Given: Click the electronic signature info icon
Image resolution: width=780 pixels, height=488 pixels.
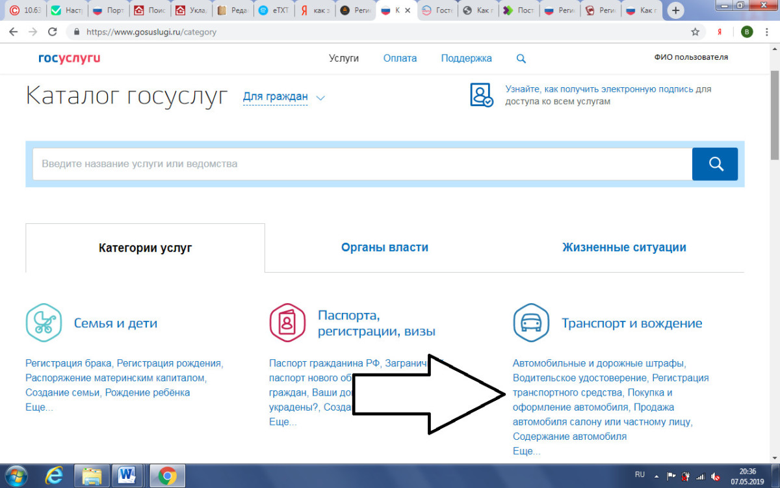Looking at the screenshot, I should point(482,95).
